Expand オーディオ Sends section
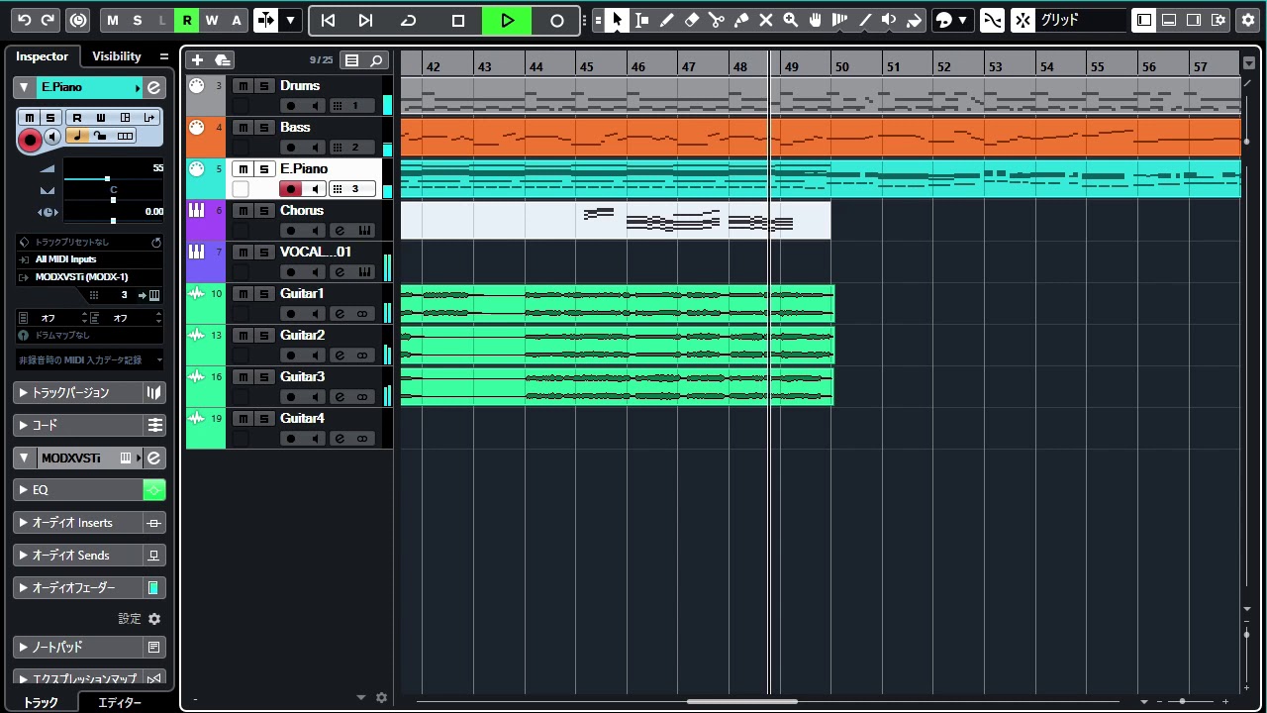Viewport: 1267px width, 713px height. click(x=79, y=556)
